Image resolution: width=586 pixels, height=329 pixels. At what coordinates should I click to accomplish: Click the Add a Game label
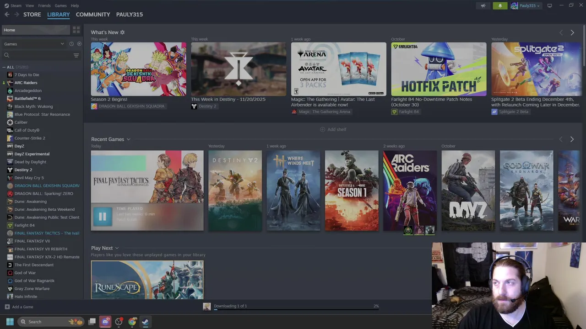[x=22, y=307]
